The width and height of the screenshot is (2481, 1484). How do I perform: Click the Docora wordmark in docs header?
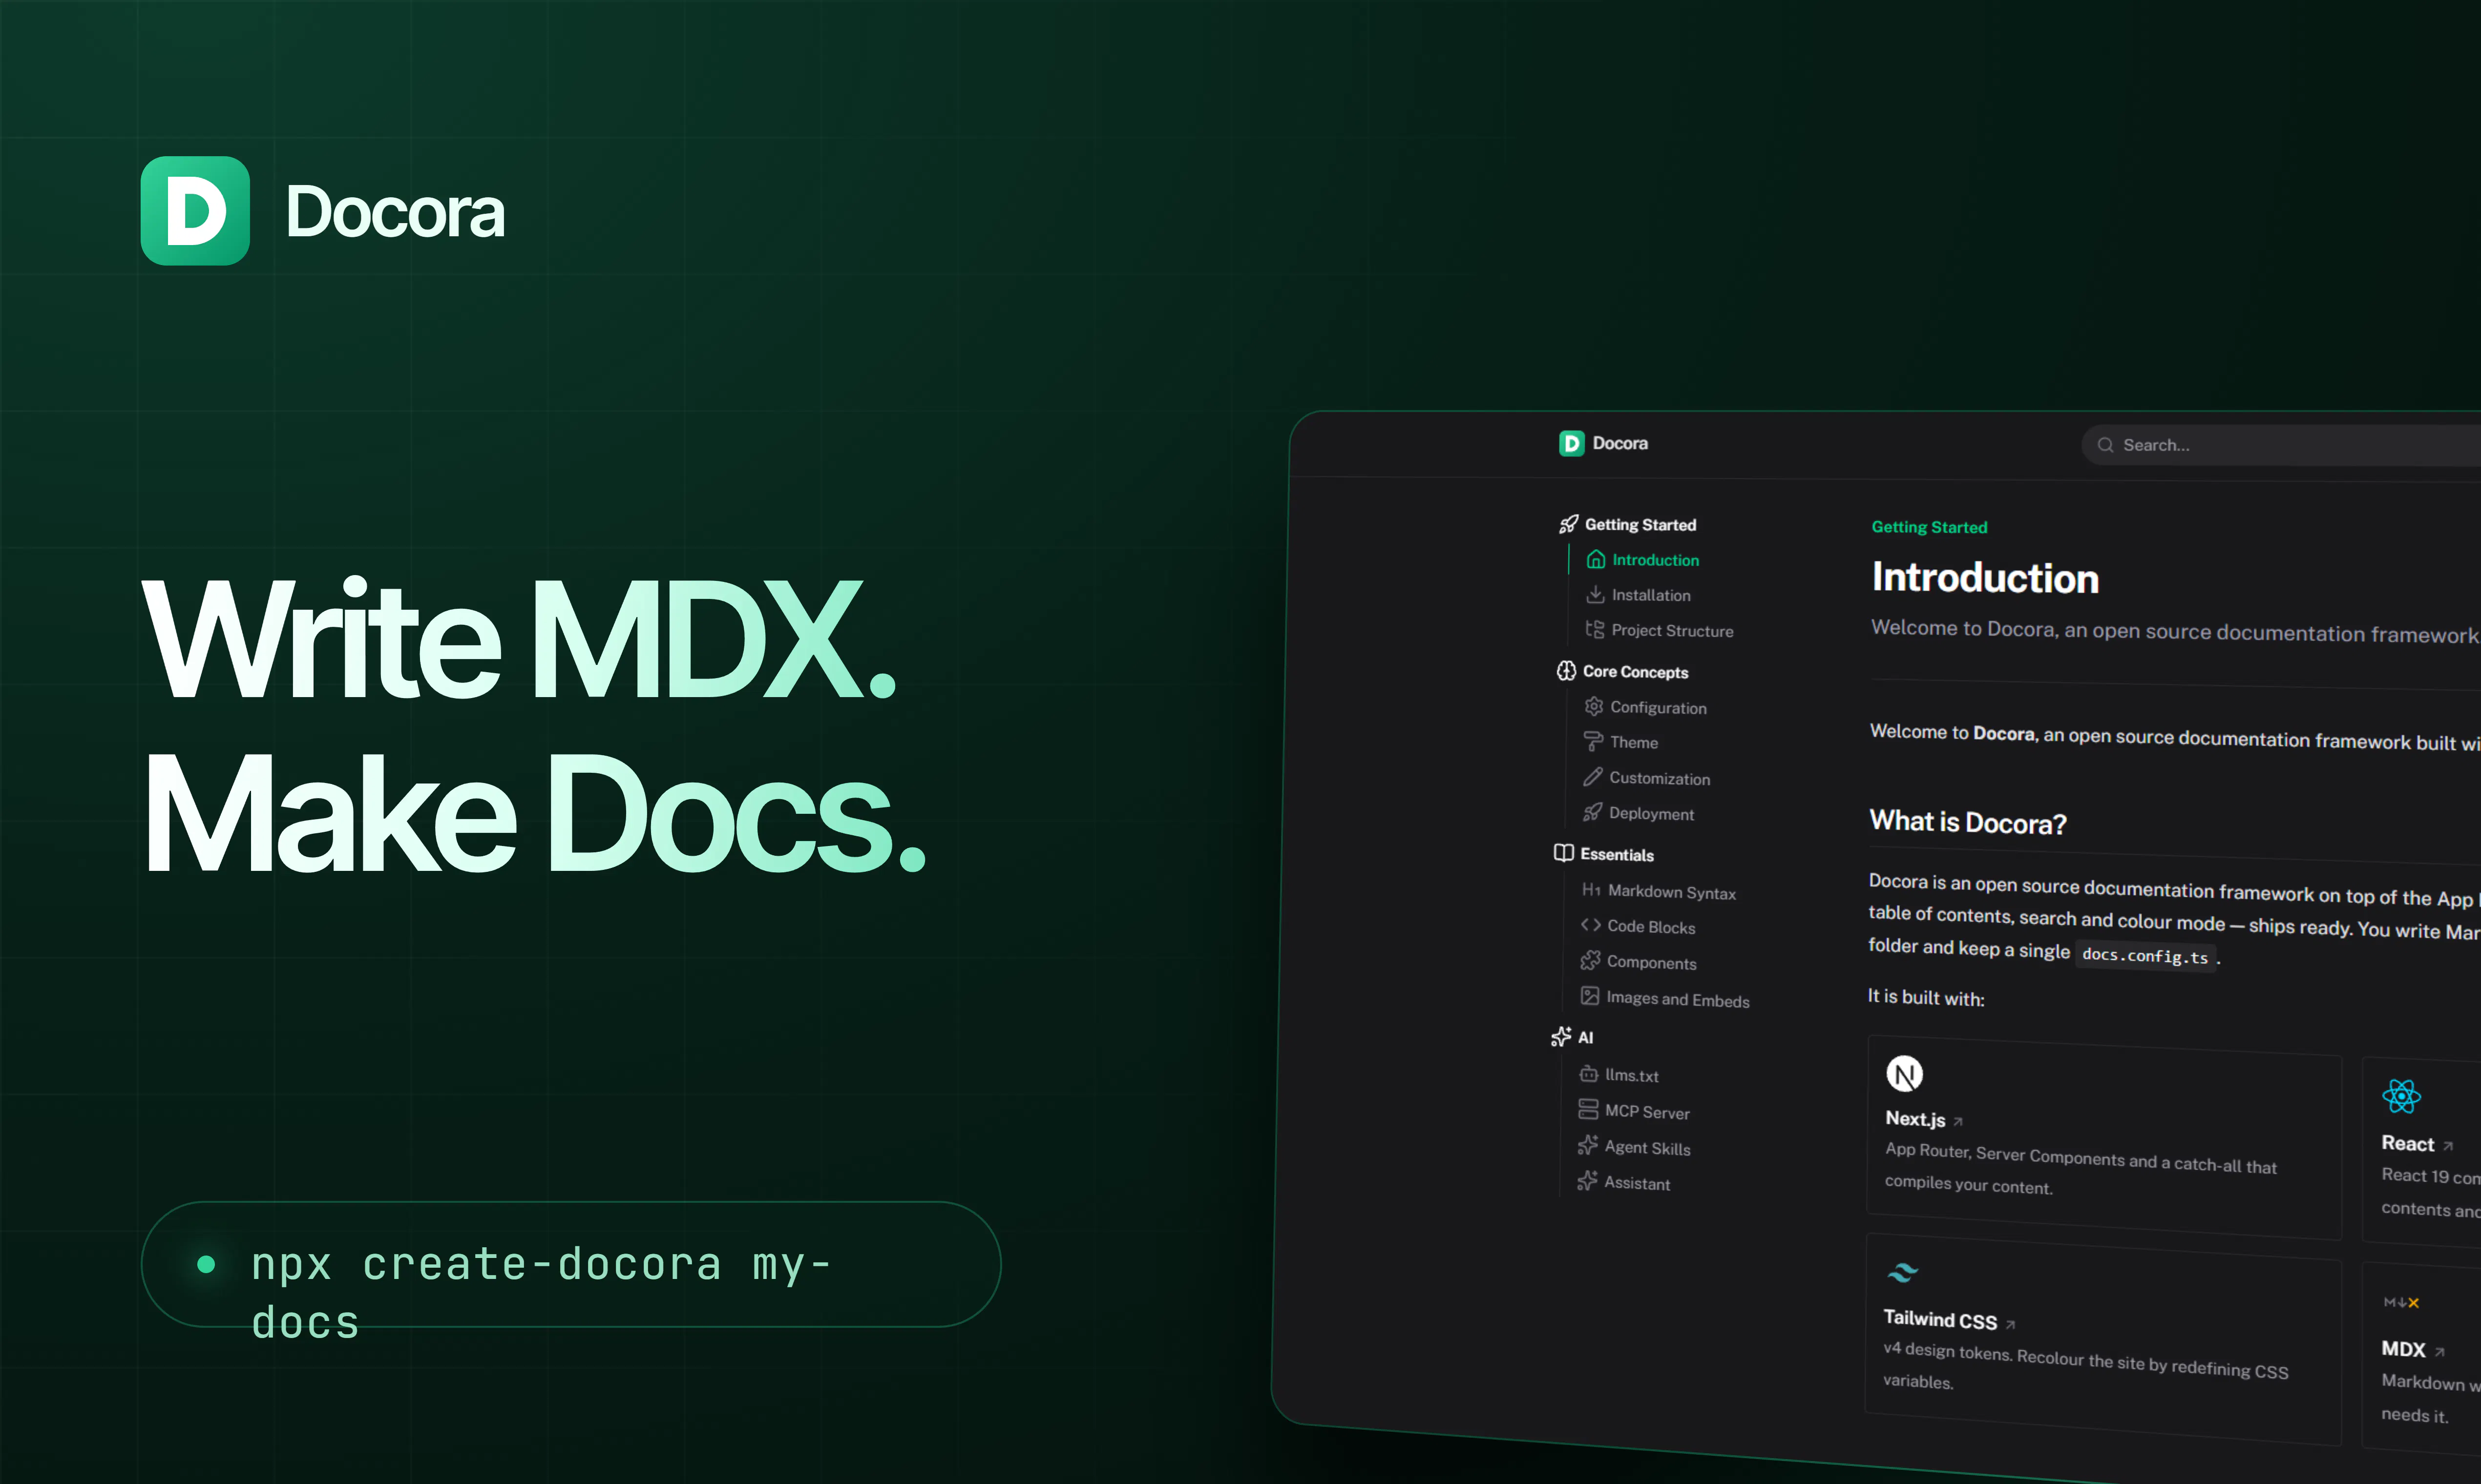click(x=1619, y=443)
